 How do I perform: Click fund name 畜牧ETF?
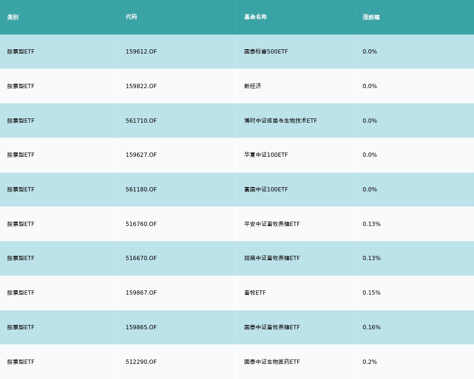click(x=255, y=293)
